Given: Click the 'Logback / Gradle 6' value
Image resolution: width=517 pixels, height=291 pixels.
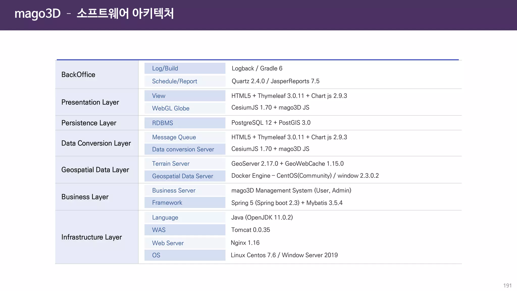Looking at the screenshot, I should point(257,68).
